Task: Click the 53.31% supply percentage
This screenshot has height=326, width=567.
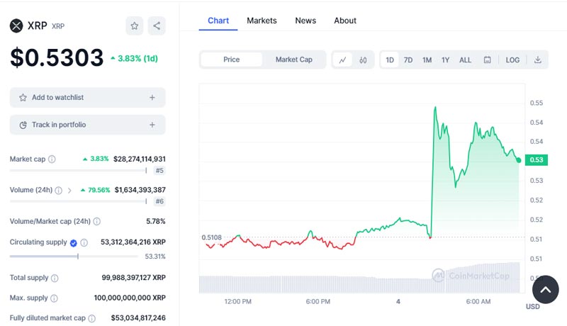Action: tap(155, 257)
